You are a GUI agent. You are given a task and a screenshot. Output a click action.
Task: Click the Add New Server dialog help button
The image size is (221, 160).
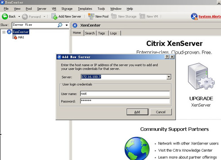[167, 57]
